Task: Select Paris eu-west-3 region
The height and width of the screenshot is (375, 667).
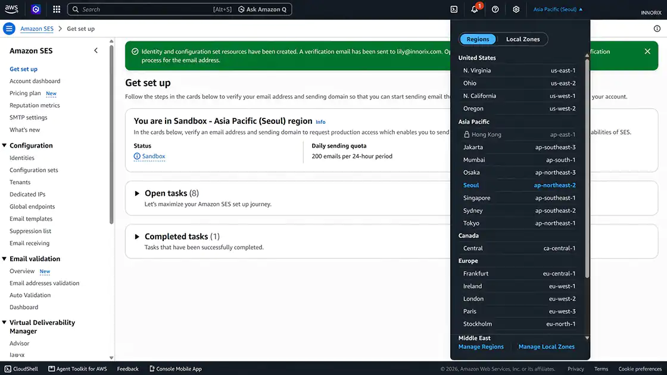Action: (x=519, y=311)
